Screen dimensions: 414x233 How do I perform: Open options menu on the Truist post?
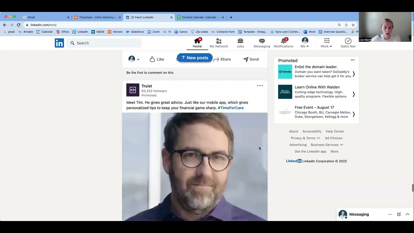260,85
